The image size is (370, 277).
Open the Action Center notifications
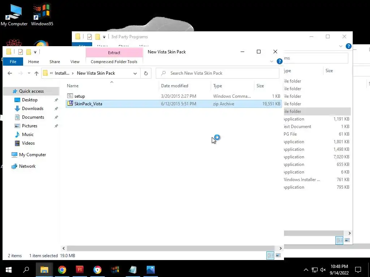(358, 270)
